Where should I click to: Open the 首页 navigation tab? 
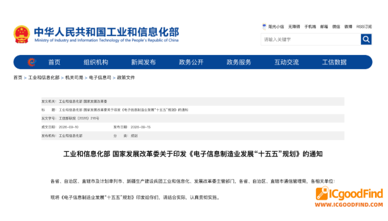(x=54, y=62)
